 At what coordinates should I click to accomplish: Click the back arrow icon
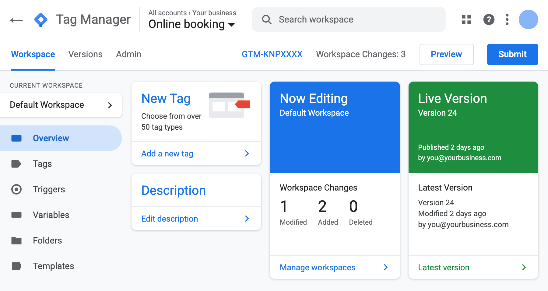pos(16,20)
